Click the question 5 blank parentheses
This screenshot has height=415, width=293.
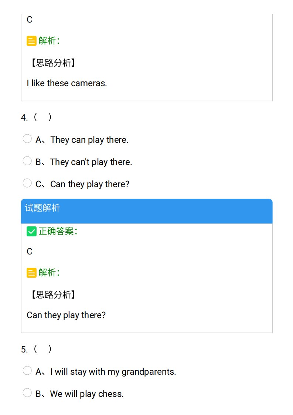(42, 349)
